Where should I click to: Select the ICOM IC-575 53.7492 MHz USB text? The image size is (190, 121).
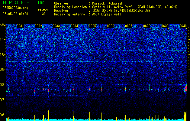121,11
